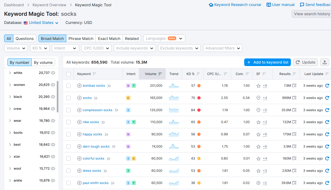This screenshot has height=190, width=331.
Task: Select the Broad Match tab
Action: point(52,38)
